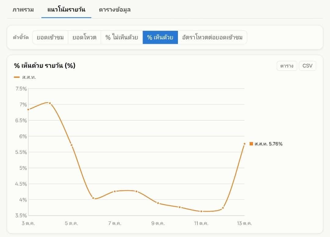Click the 3.5% y-axis label
Image resolution: width=330 pixels, height=237 pixels.
coord(21,215)
